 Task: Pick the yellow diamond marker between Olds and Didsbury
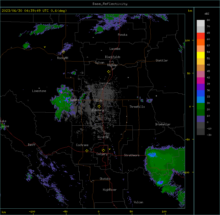(x=99, y=106)
